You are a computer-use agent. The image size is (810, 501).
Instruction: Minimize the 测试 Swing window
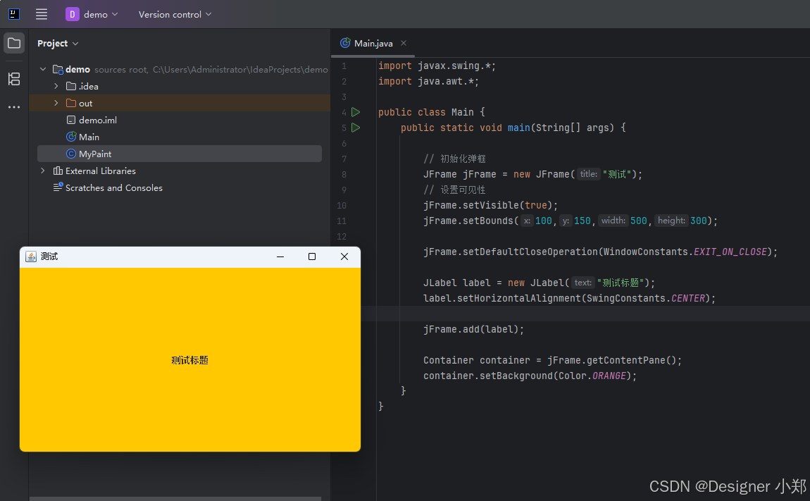point(280,256)
